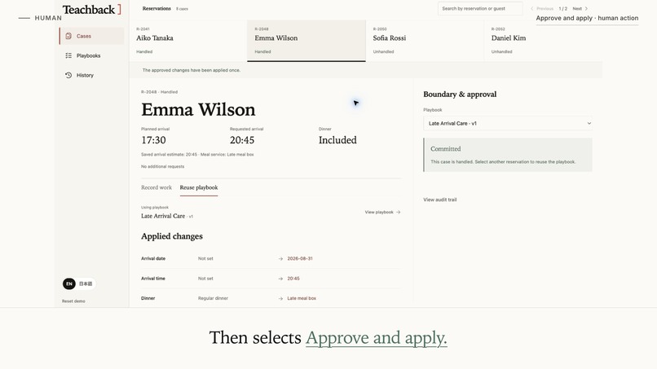Click the Regular dinner previous value
Image resolution: width=657 pixels, height=369 pixels.
click(213, 299)
